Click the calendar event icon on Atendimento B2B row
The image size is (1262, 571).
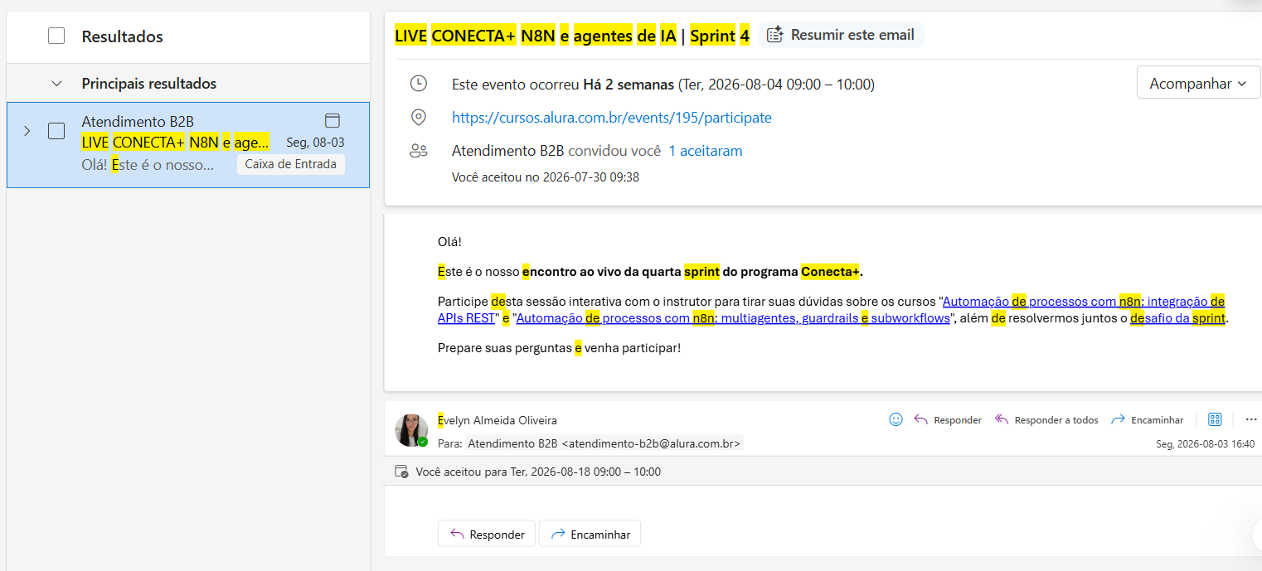(x=332, y=121)
